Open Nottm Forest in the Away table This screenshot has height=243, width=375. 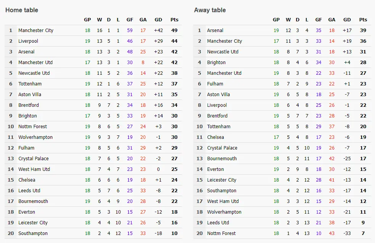click(221, 233)
